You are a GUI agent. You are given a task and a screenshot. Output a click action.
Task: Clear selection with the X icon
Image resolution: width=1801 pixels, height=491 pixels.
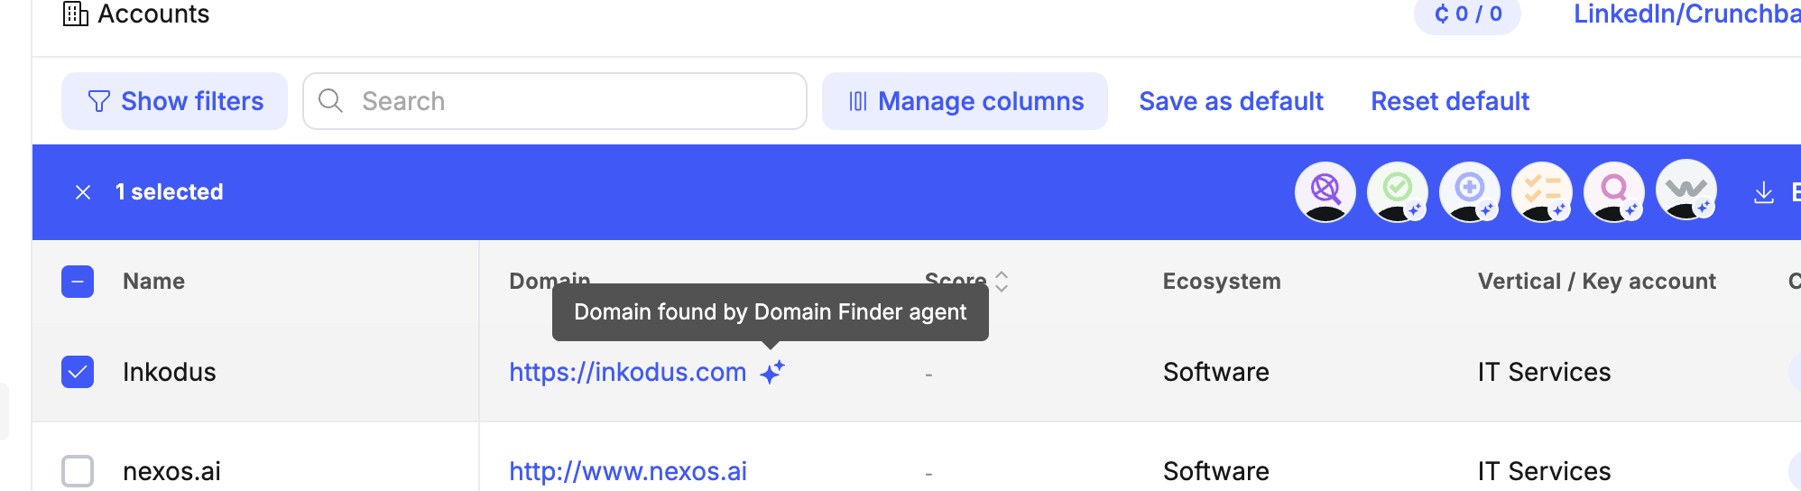(83, 192)
